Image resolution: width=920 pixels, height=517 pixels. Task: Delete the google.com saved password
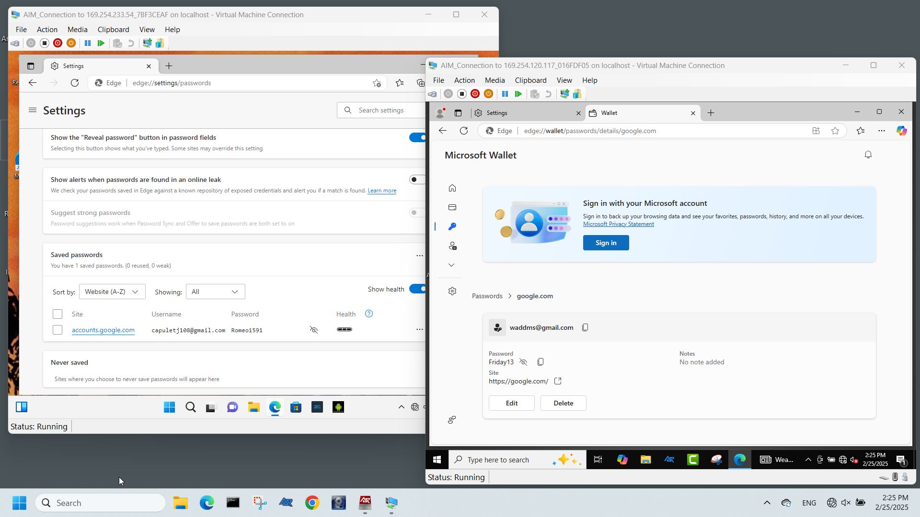point(563,403)
